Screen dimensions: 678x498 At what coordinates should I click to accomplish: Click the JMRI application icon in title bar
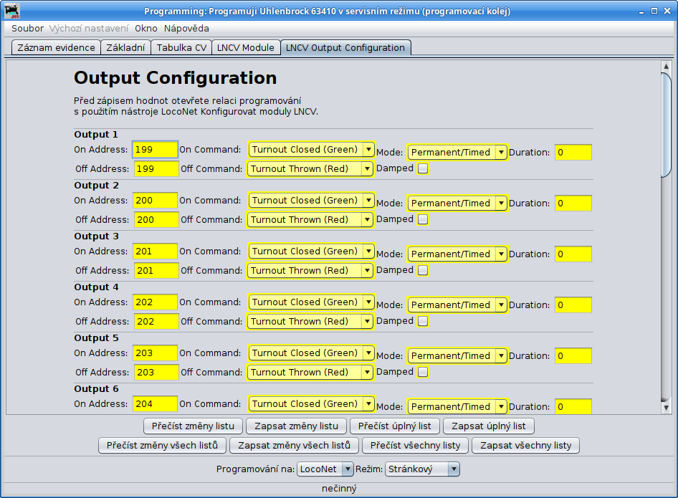13,11
